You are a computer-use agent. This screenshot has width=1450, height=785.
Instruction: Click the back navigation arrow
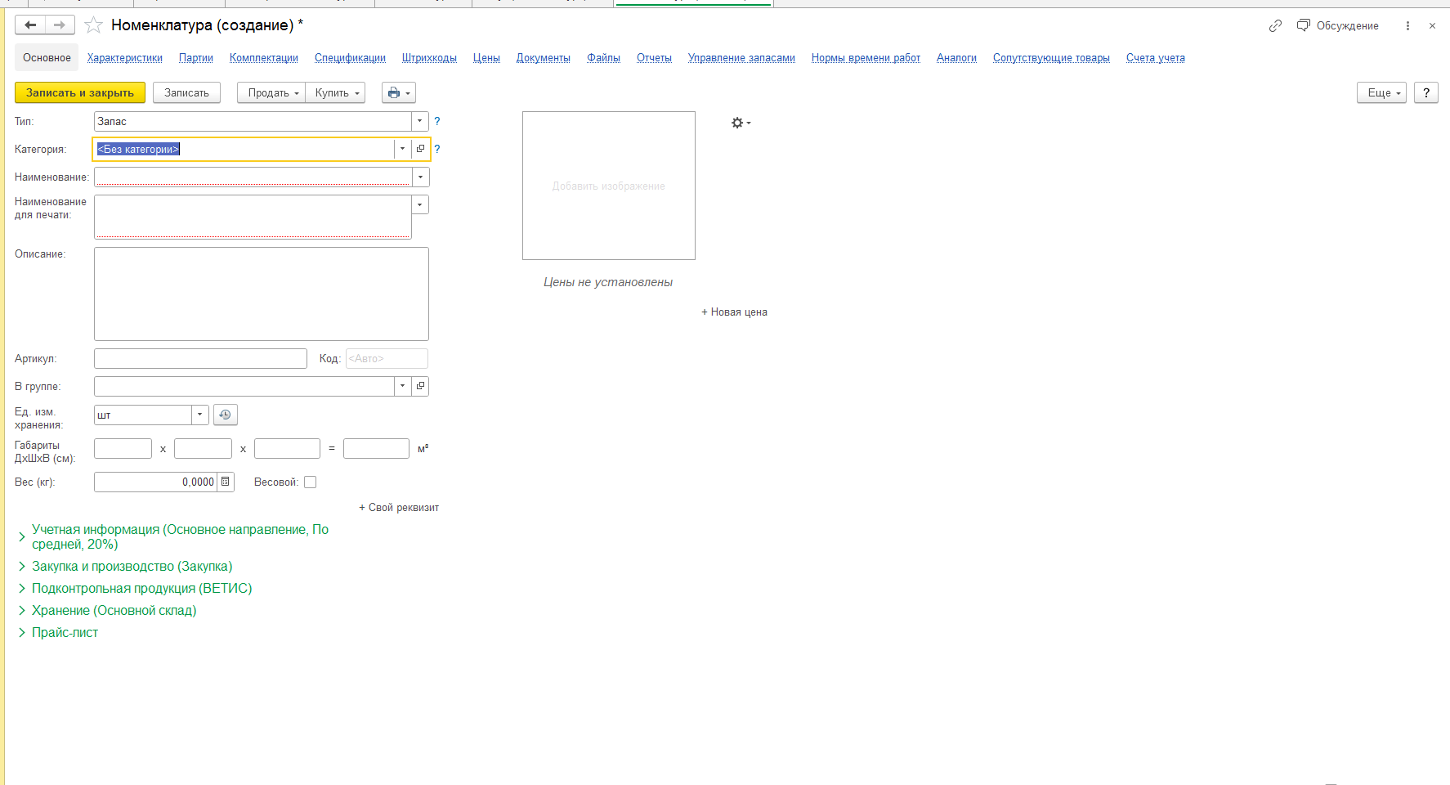pyautogui.click(x=30, y=25)
